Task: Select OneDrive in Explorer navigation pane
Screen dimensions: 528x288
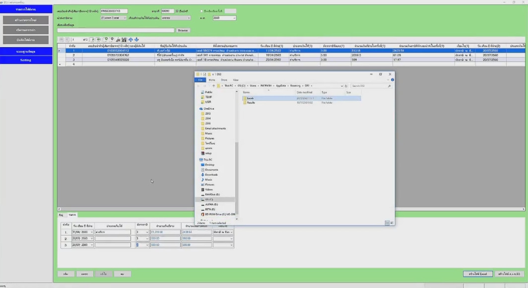Action: (208, 109)
